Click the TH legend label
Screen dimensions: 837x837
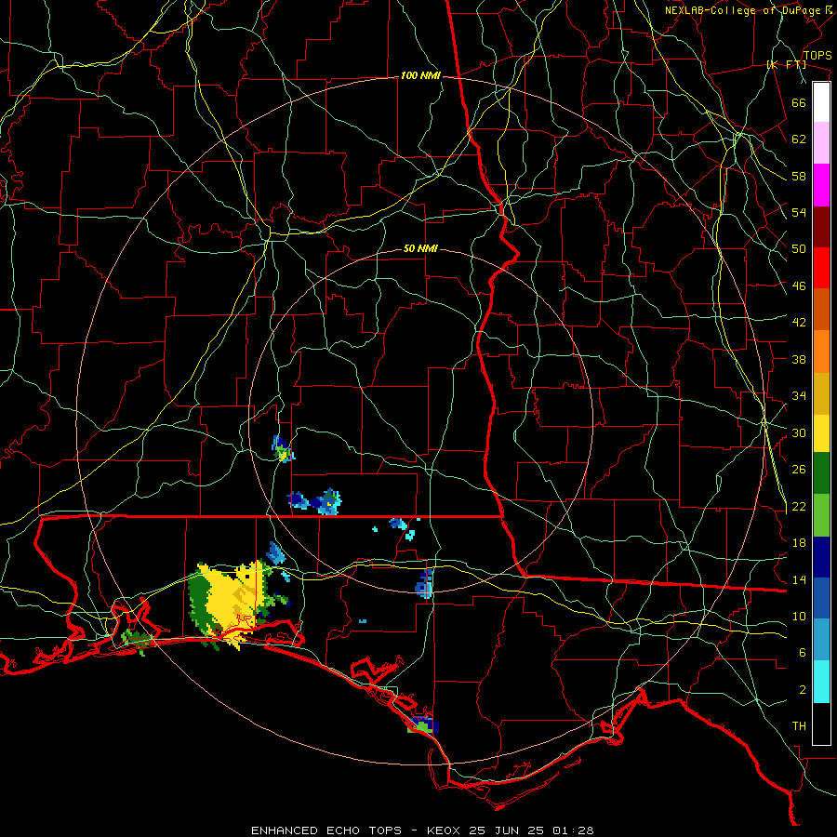tap(799, 726)
